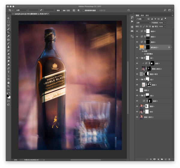This screenshot has height=168, width=180.
Task: Toggle 删除裁剪的像素 checkbox
Action: pos(83,10)
